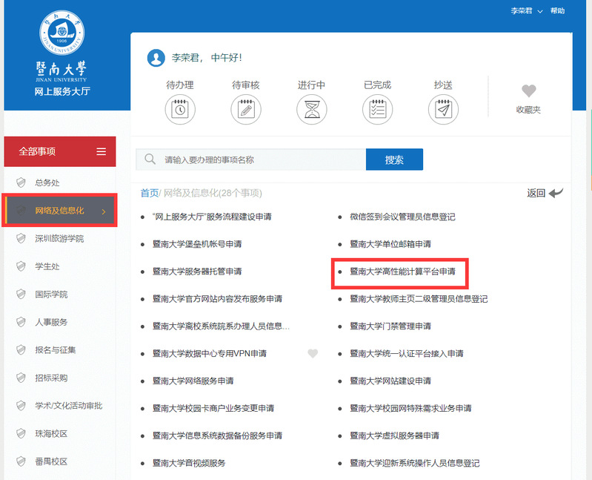Viewport: 592px width, 480px height.
Task: Open the 待审核 pencil notepad icon
Action: pyautogui.click(x=246, y=110)
